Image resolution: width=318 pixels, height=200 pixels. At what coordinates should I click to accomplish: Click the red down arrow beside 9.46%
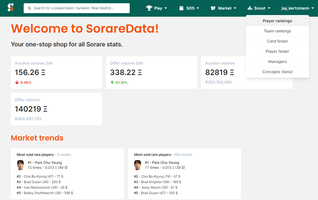tap(17, 82)
